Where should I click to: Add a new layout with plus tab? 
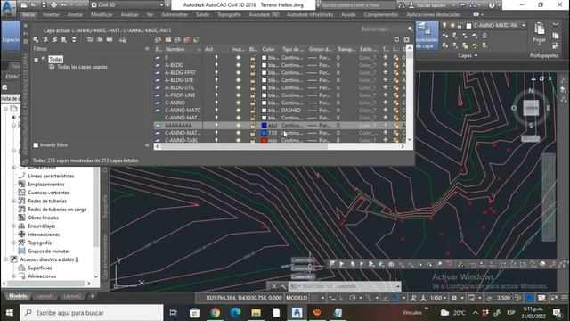(93, 296)
